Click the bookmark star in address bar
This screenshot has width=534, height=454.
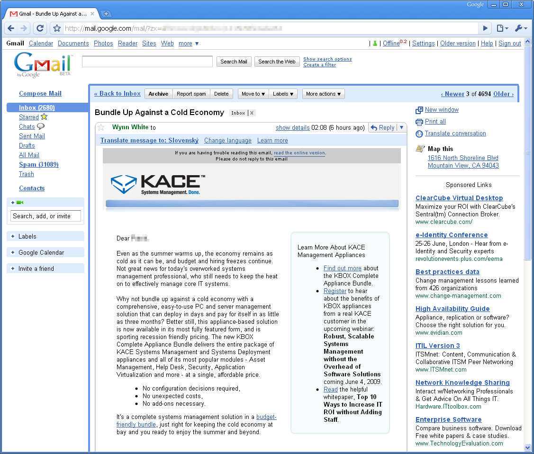57,28
